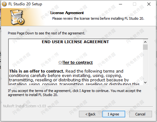Click the license scrollbar down arrow
The image size is (157, 122).
145,83
